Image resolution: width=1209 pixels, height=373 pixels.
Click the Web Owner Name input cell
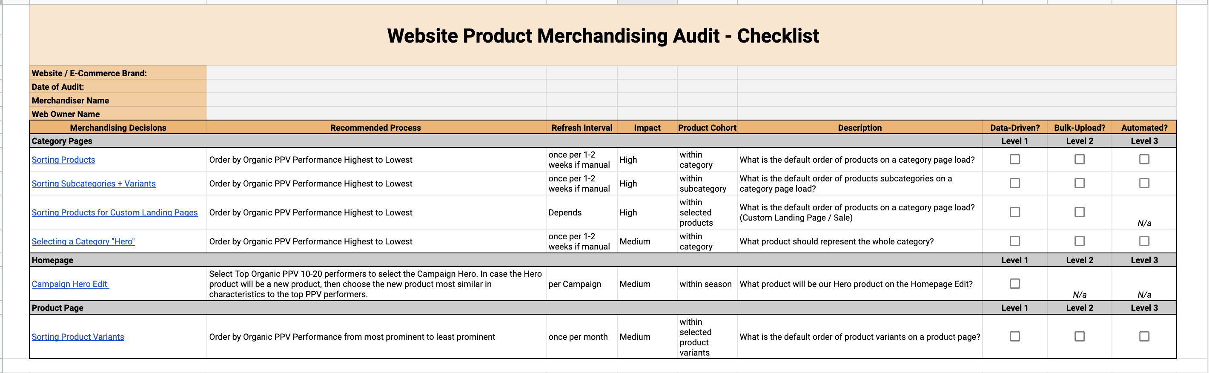(x=376, y=114)
